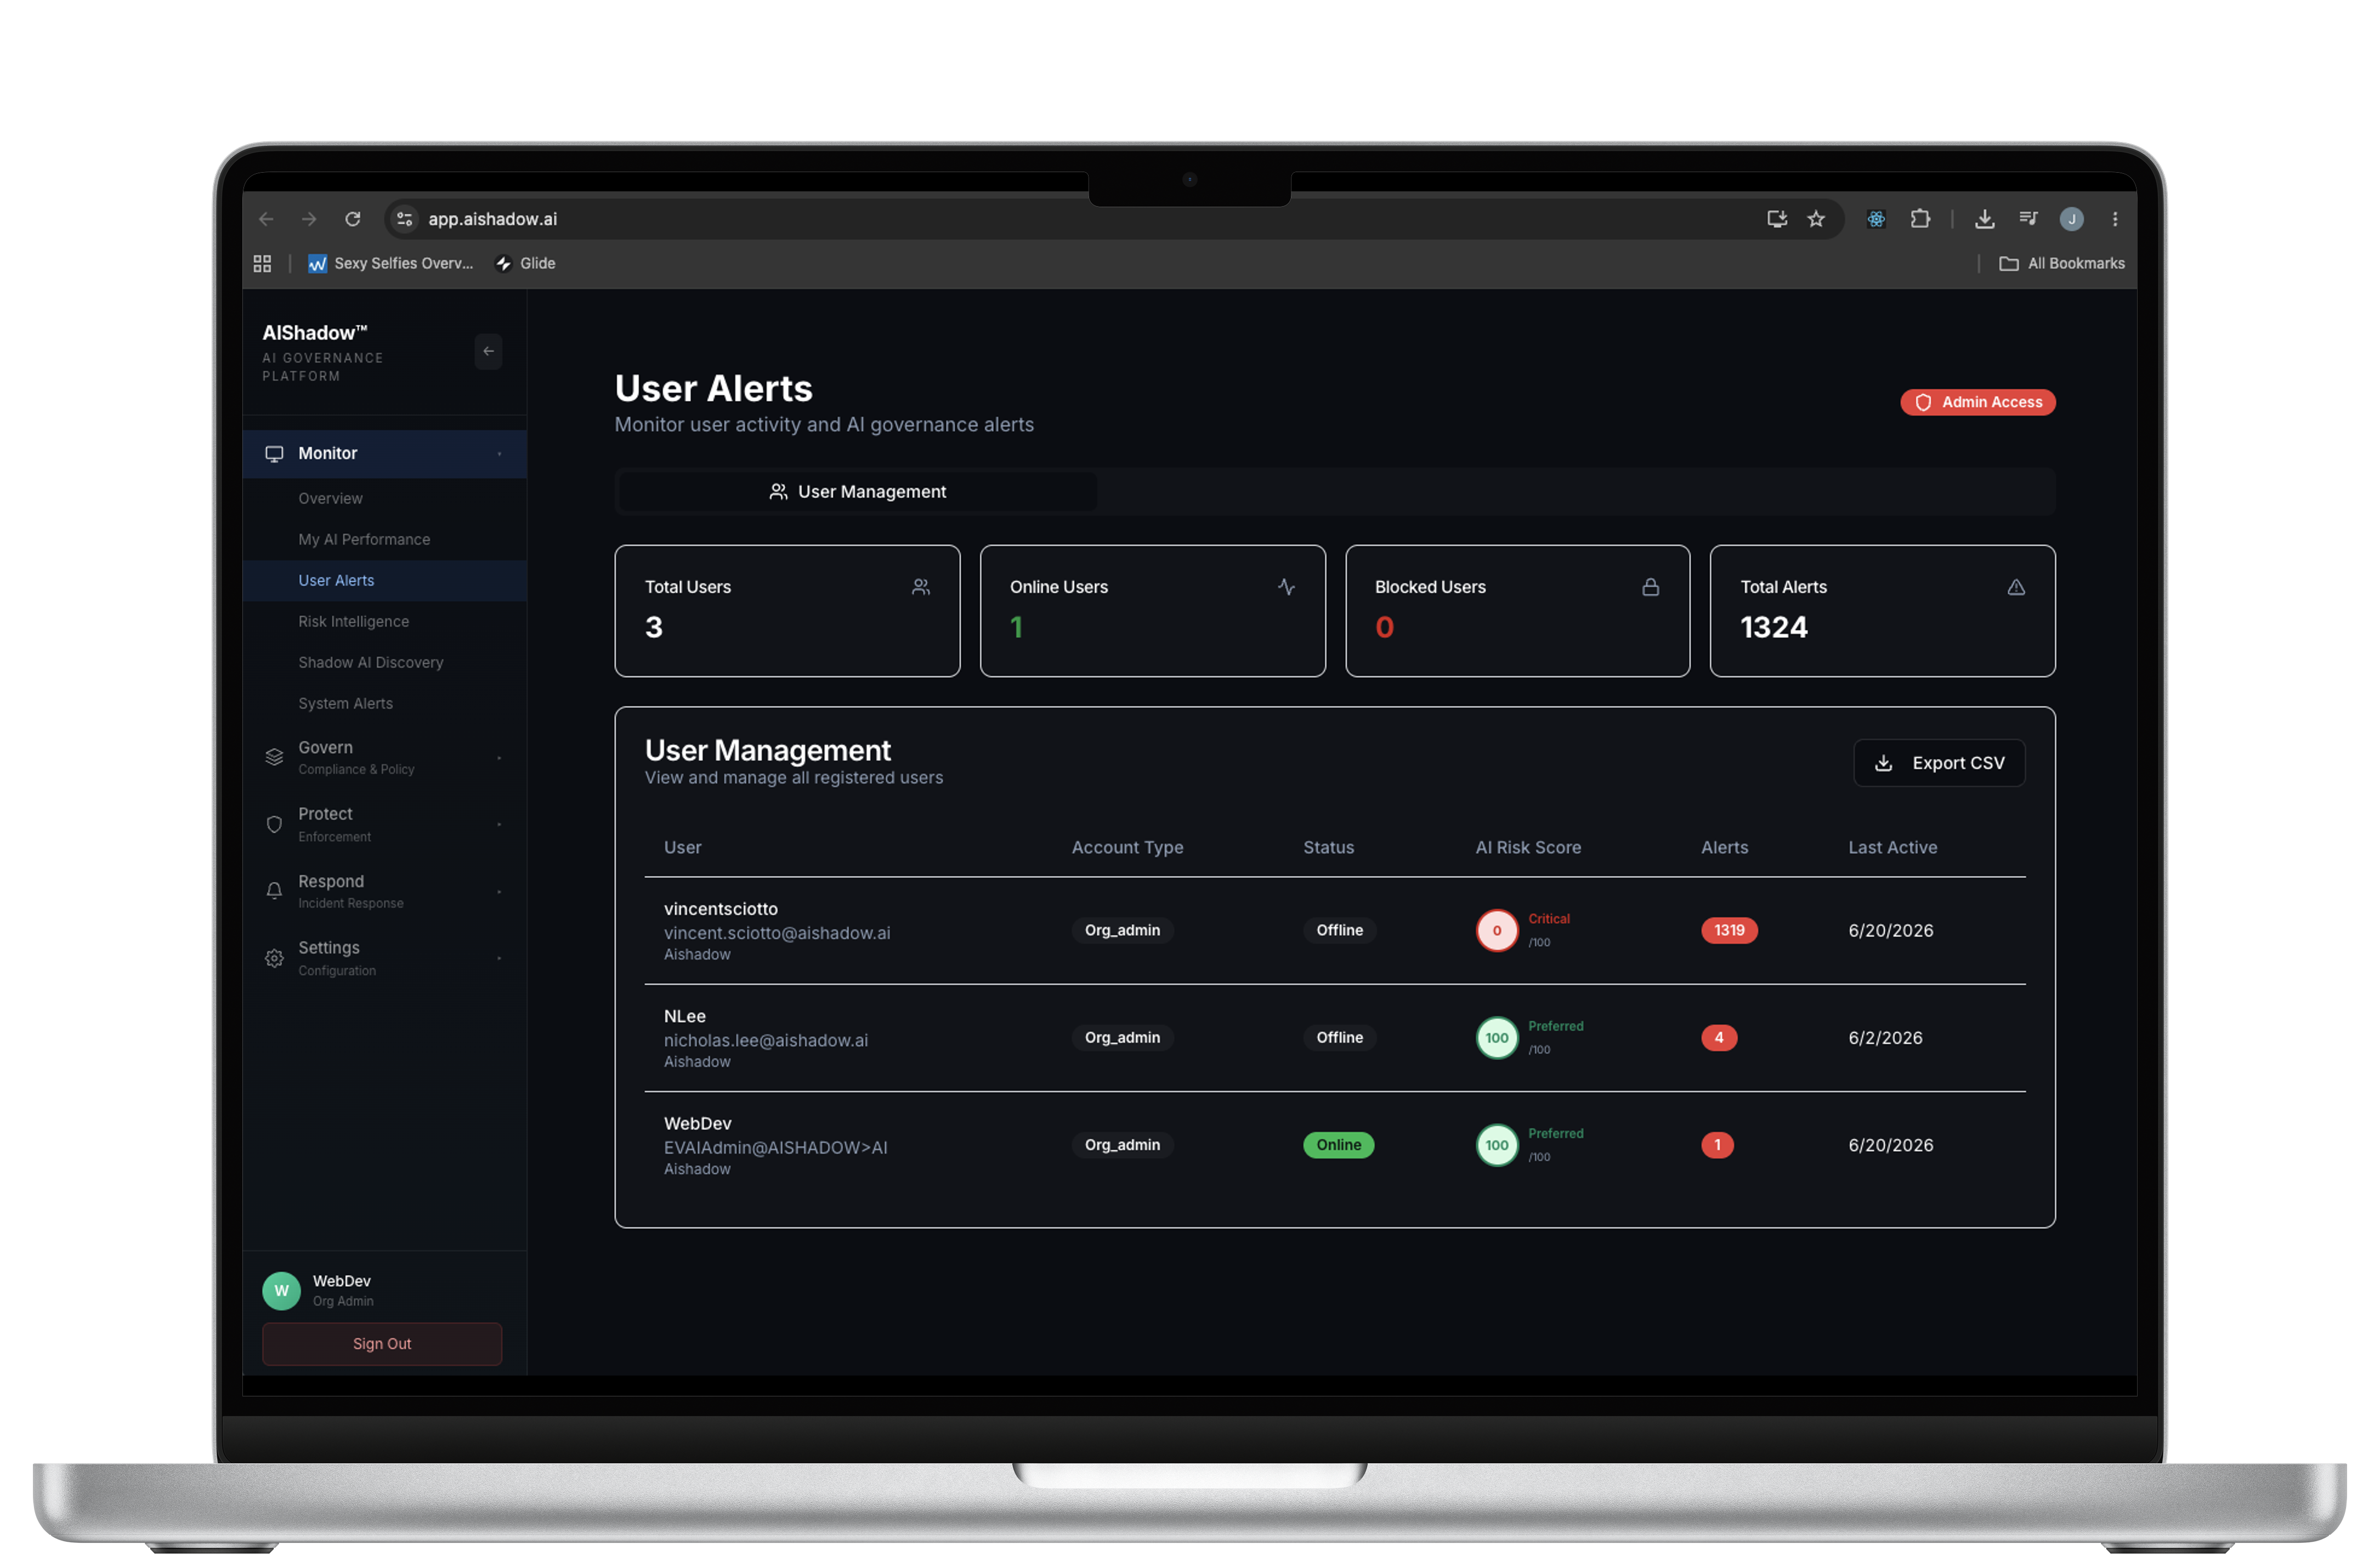This screenshot has width=2380, height=1568.
Task: Open the J profile avatar in the toolbar
Action: coord(2071,219)
